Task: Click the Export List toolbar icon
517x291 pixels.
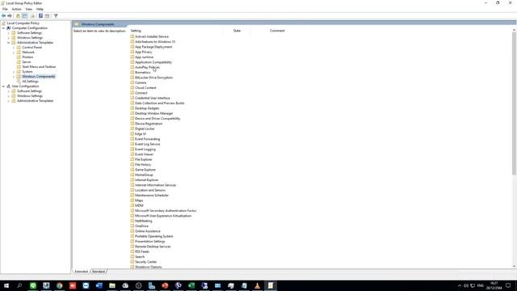Action: point(32,16)
